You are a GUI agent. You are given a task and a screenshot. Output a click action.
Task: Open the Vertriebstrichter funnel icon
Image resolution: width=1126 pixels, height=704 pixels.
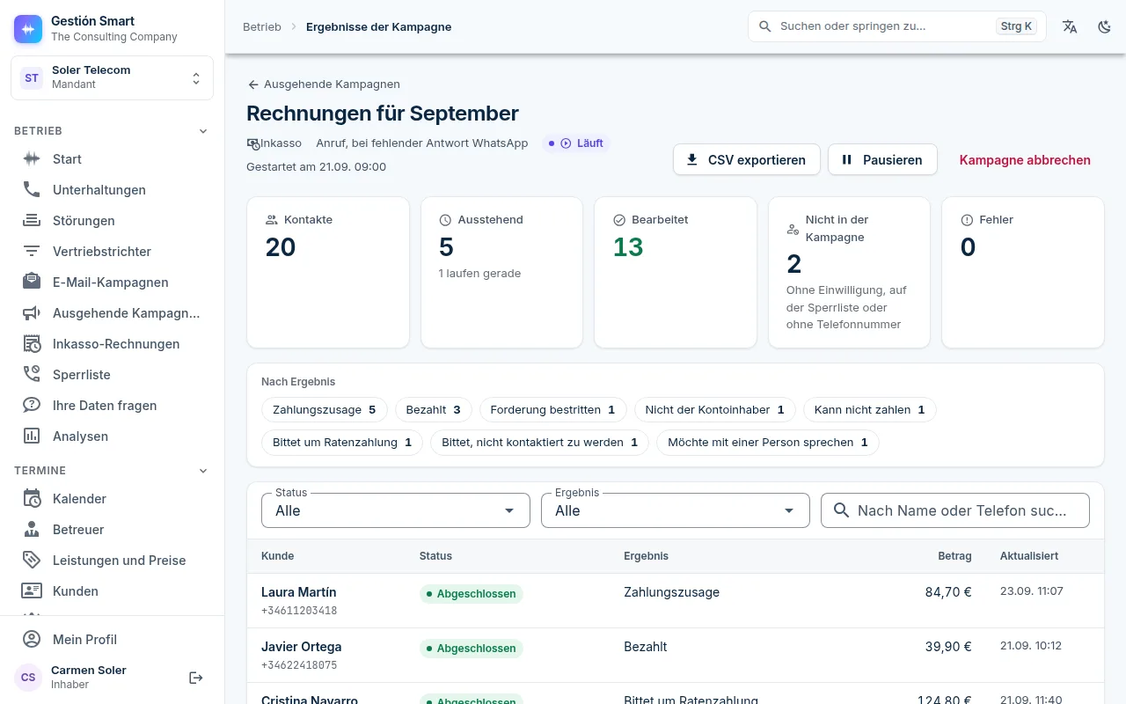(32, 252)
